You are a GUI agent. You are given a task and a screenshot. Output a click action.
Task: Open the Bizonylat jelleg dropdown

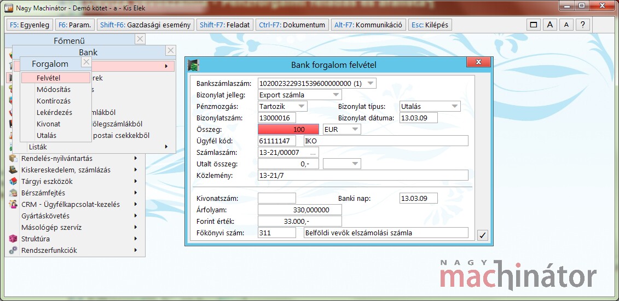coord(335,95)
